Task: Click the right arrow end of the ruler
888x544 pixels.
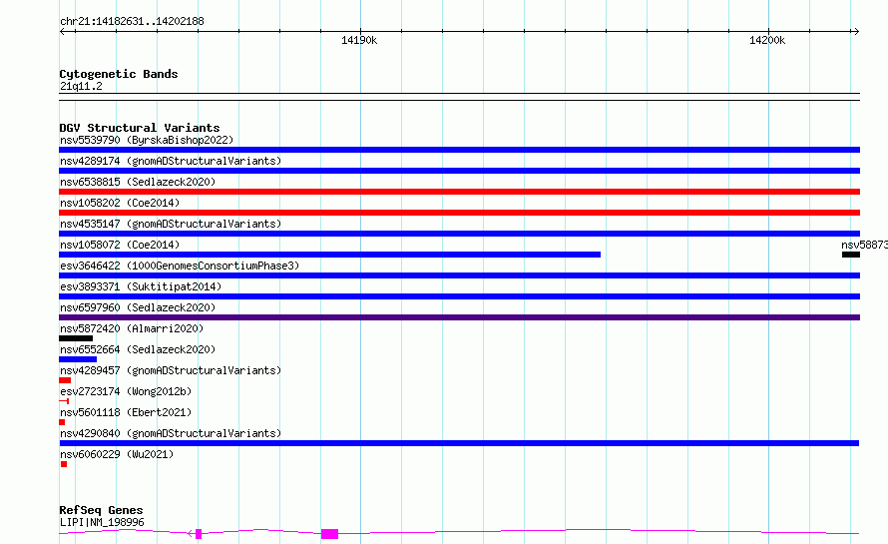Action: click(856, 31)
